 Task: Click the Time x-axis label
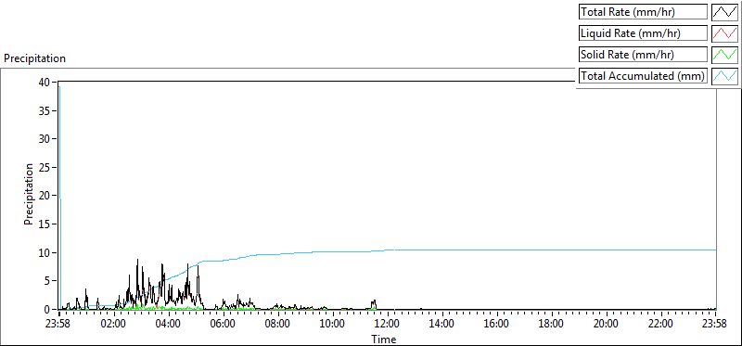[x=383, y=339]
